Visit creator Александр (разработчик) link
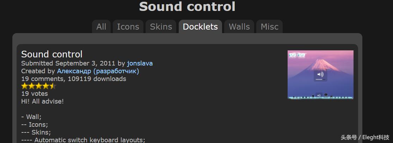 (x=98, y=71)
